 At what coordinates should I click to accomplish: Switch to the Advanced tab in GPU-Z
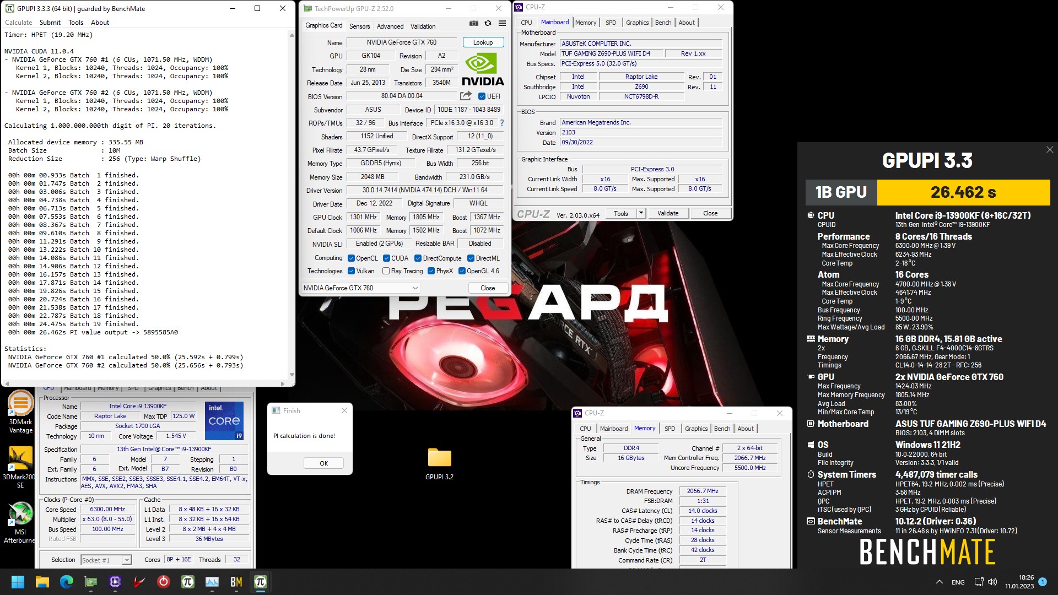(390, 26)
